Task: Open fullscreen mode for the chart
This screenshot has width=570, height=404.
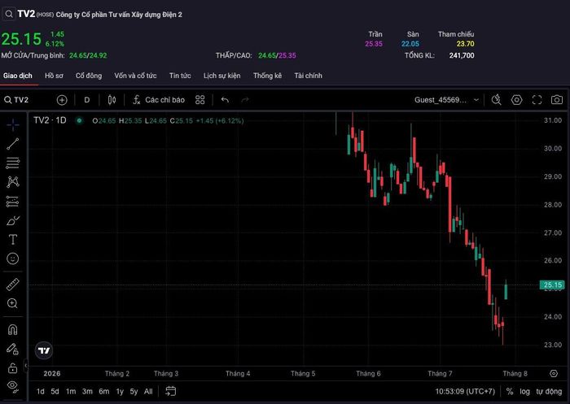Action: [x=537, y=100]
